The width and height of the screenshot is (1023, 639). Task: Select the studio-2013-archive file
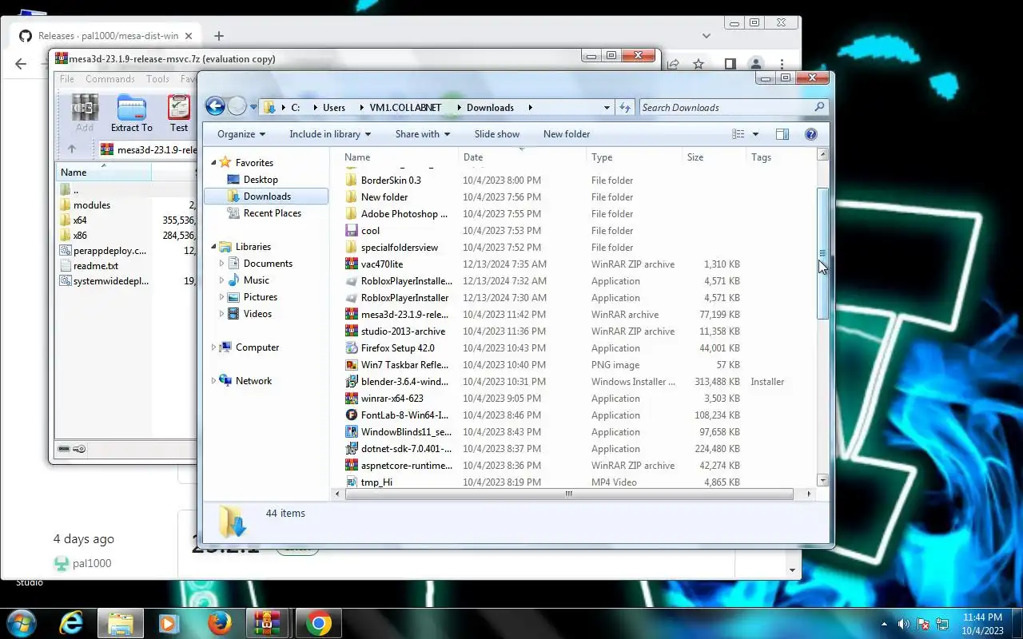(403, 331)
